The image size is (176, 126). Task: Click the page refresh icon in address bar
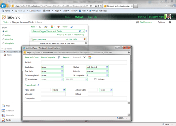click(98, 6)
